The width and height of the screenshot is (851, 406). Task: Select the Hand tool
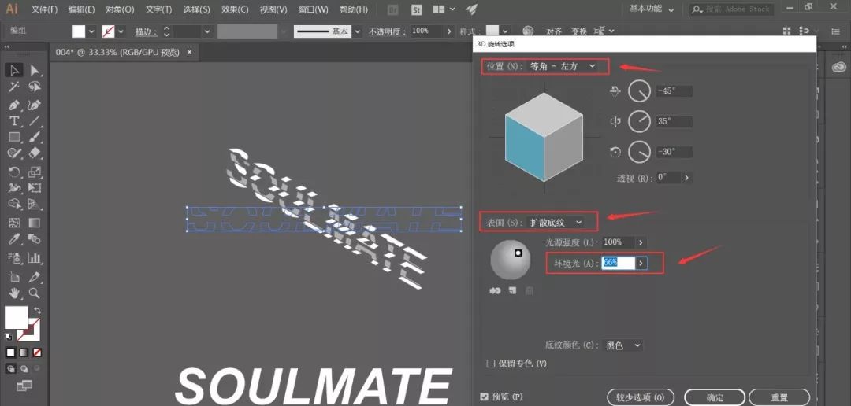[x=14, y=293]
